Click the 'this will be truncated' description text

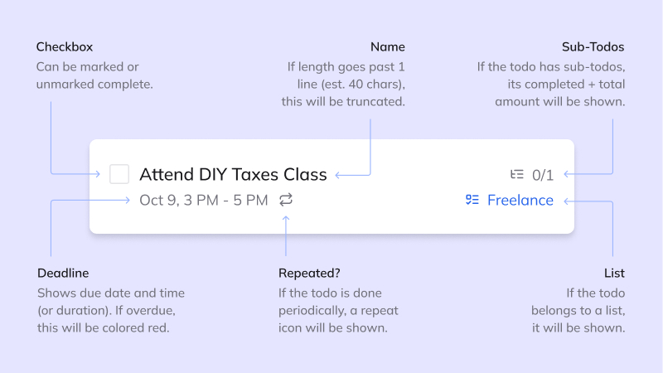[343, 101]
